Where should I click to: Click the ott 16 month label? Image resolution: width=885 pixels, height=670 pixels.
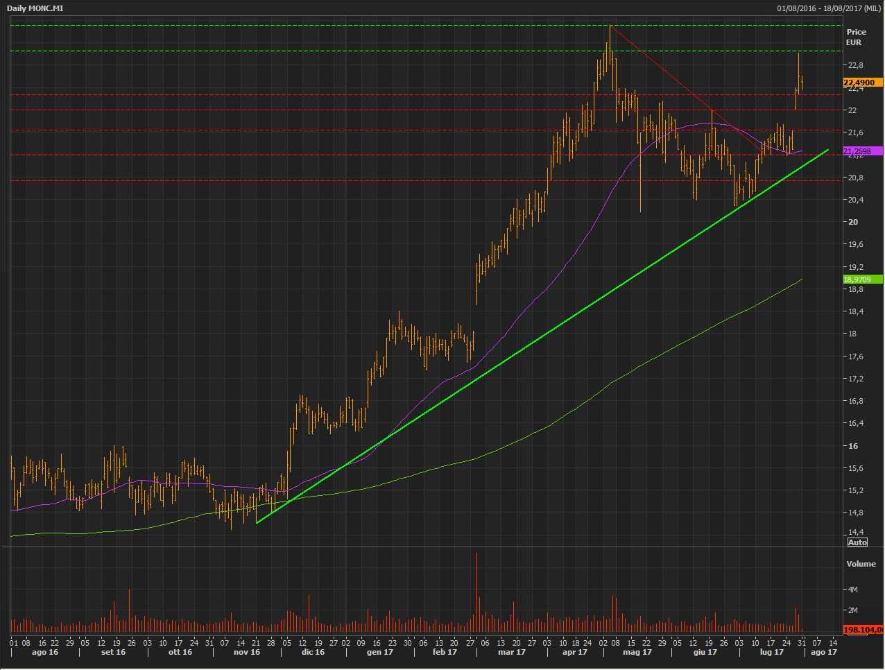click(x=180, y=652)
